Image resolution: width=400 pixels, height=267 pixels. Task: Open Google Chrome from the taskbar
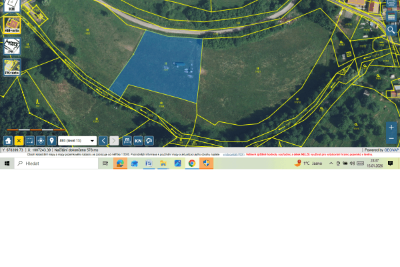pos(192,163)
